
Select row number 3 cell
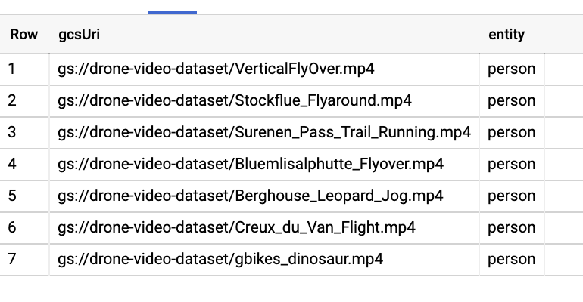coord(12,133)
